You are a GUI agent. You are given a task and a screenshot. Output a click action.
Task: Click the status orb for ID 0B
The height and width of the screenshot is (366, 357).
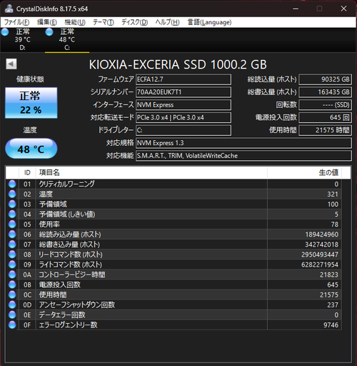[x=12, y=285]
